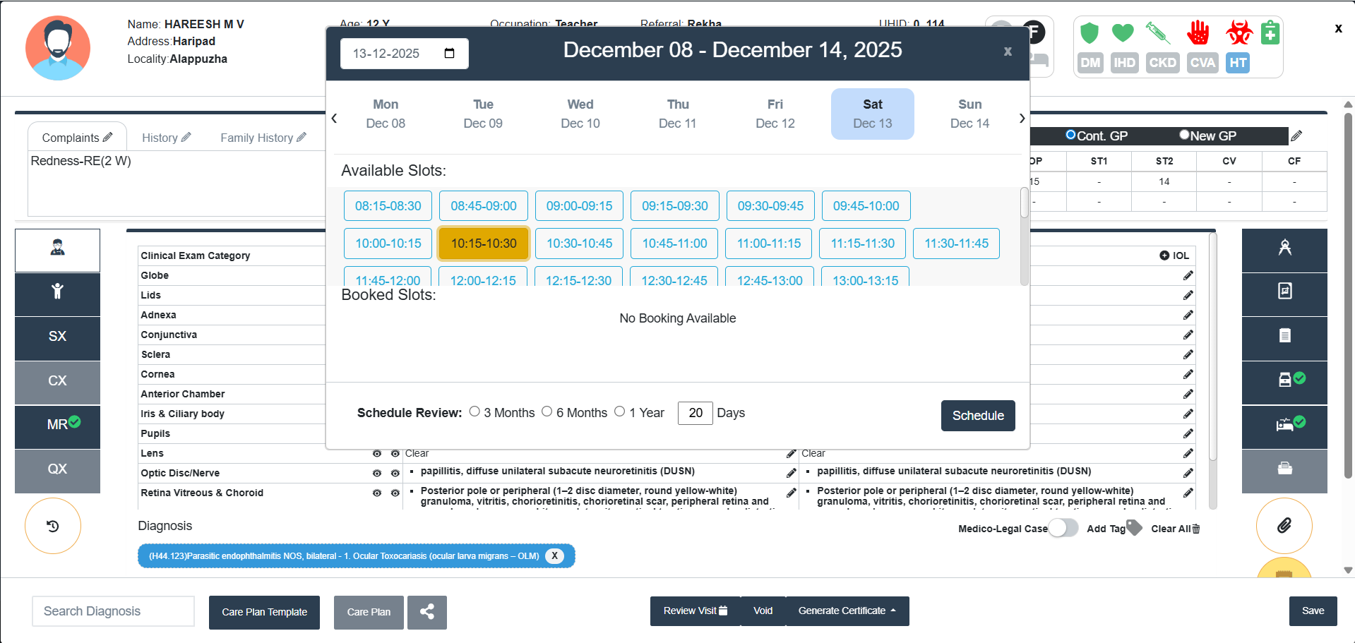Click the history rewind circular icon
The width and height of the screenshot is (1355, 643).
coord(53,526)
